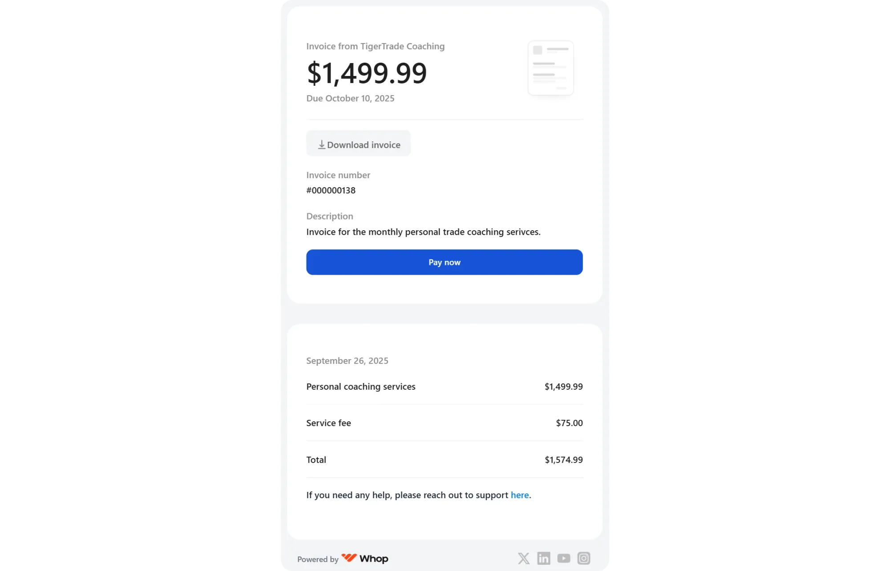Open support using the here link

[519, 495]
